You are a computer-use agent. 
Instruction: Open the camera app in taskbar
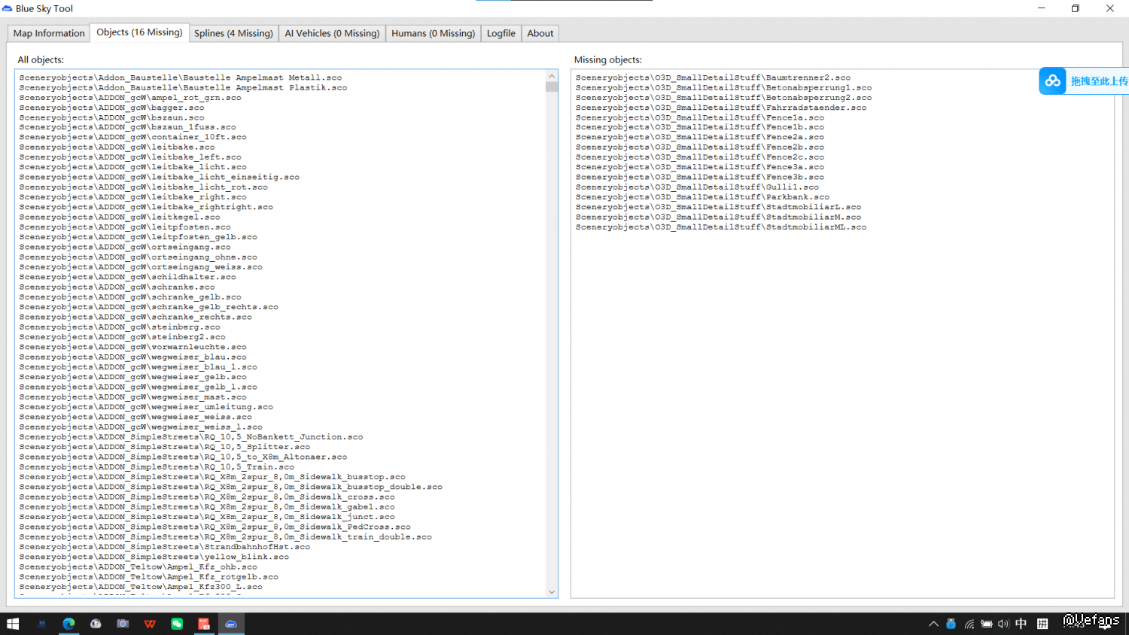(x=123, y=624)
